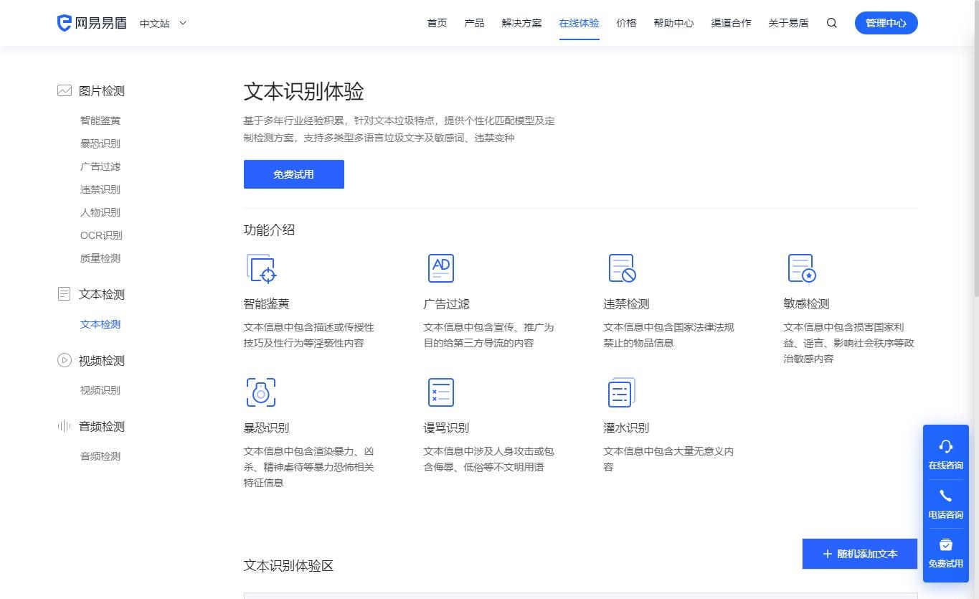Viewport: 979px width, 599px height.
Task: Click the 管理中心 button
Action: (886, 23)
